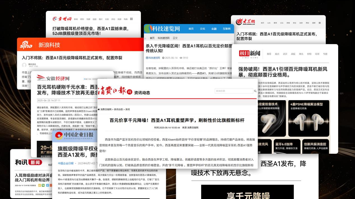Click the 大众网 red phoenix logo
This screenshot has width=355, height=199.
coord(245,22)
